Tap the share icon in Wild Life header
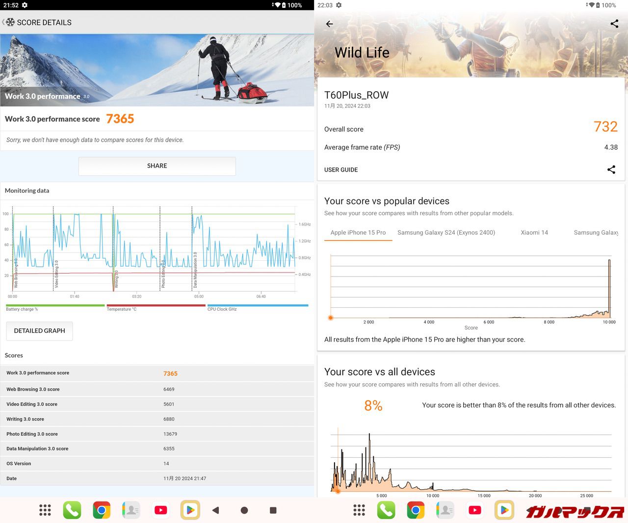The image size is (628, 523). coord(614,24)
